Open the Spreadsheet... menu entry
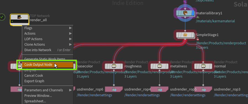Screen dimensions: 248x104 tap(47, 101)
